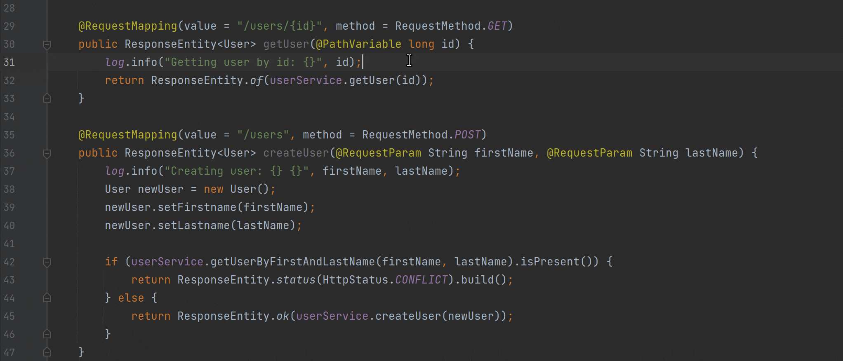
Task: Click RequestMethod.POST in the annotation
Action: [x=421, y=135]
